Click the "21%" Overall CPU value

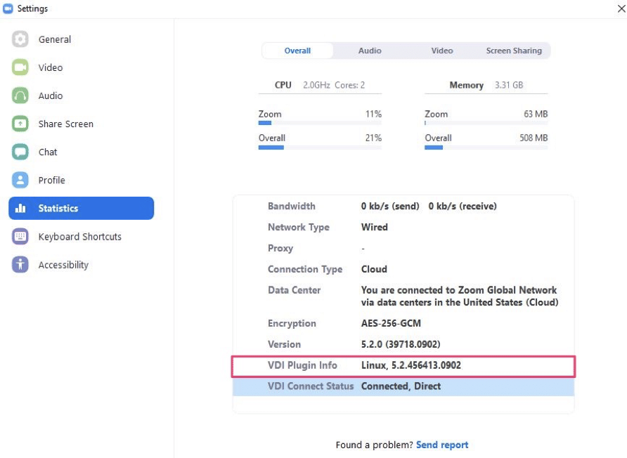[x=373, y=138]
